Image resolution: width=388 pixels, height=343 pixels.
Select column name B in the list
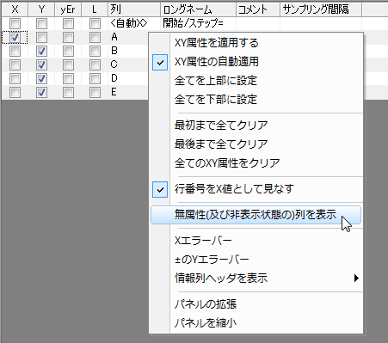[x=114, y=51]
